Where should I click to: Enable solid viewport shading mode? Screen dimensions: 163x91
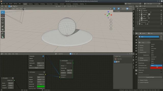(127, 9)
